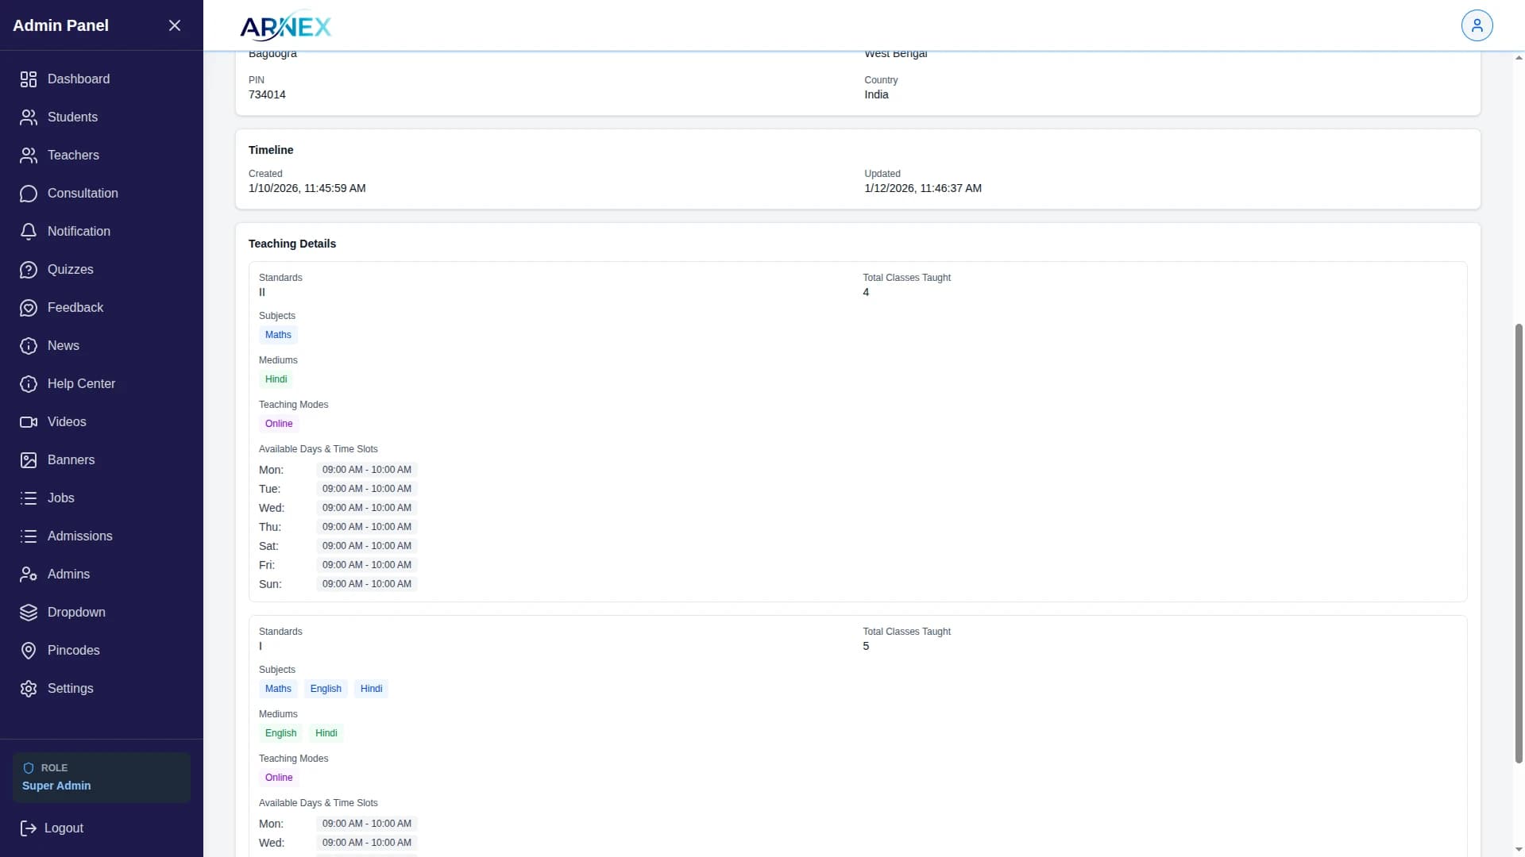
Task: Click the Notification bell icon
Action: [29, 232]
